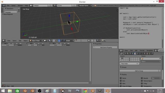Open the Object Mode dropdown
The height and width of the screenshot is (93, 165).
[36, 41]
